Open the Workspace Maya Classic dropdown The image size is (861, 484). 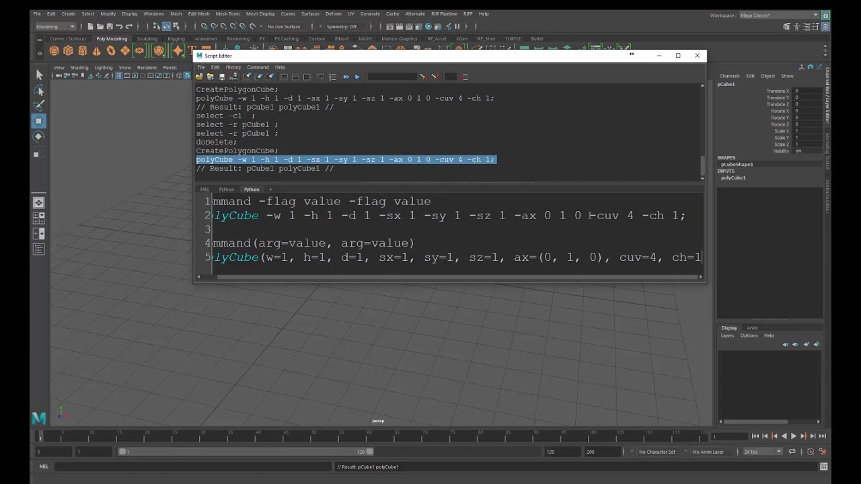[779, 15]
